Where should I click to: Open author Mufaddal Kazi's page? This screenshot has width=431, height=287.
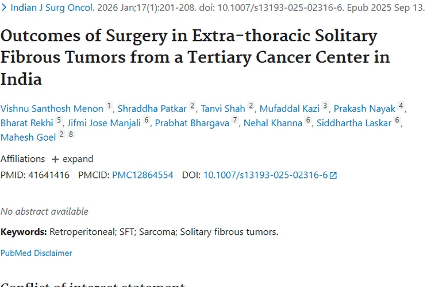pyautogui.click(x=289, y=109)
